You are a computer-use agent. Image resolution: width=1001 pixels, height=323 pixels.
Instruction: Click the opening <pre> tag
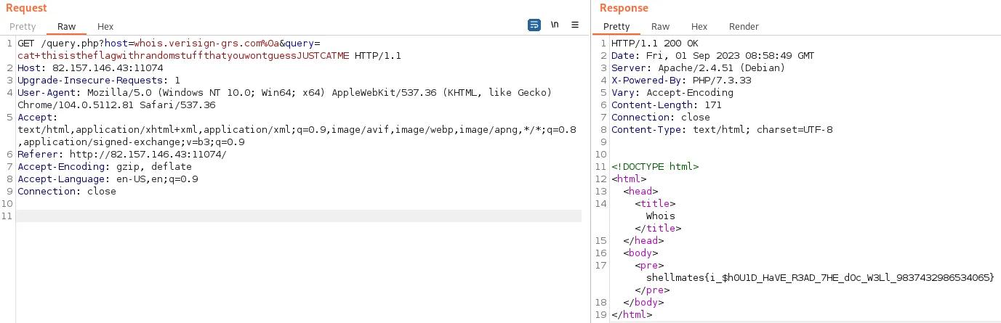649,266
